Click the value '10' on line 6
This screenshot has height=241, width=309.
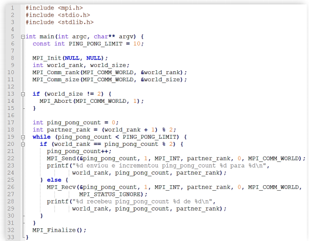pos(137,44)
